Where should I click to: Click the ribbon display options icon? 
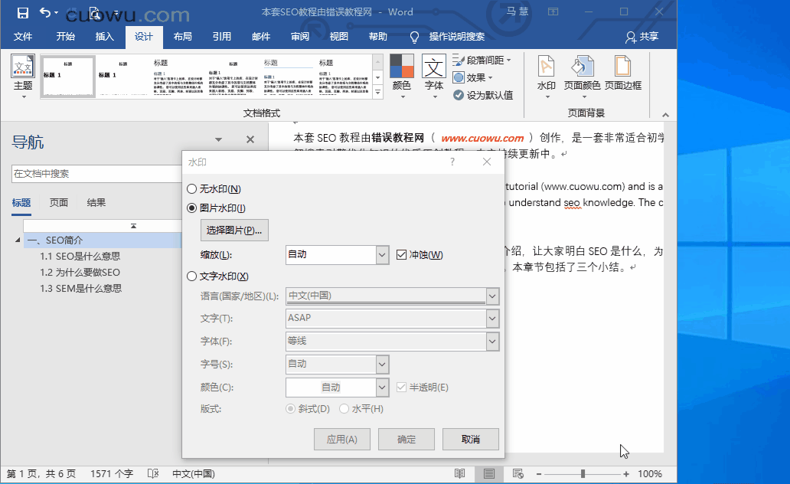click(x=553, y=11)
